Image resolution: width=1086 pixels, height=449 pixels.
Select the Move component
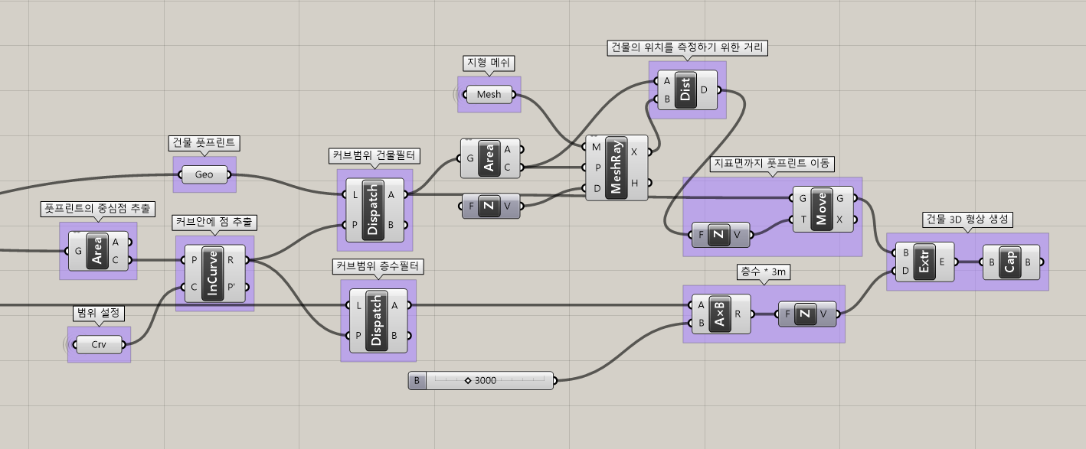click(x=822, y=209)
